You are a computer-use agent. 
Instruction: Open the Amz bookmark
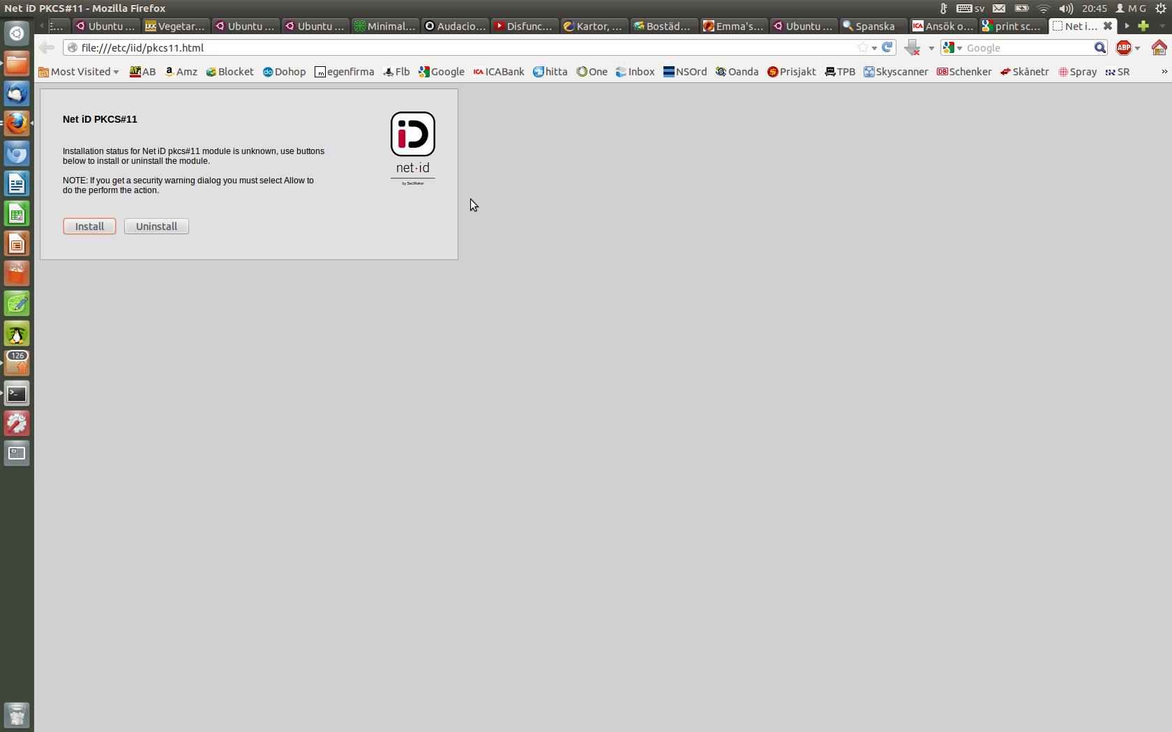pyautogui.click(x=181, y=72)
